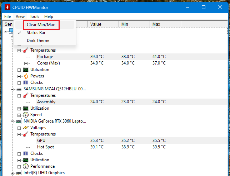Image resolution: width=230 pixels, height=176 pixels.
Task: Click the NVIDIA Clocks waveform icon
Action: coord(25,153)
